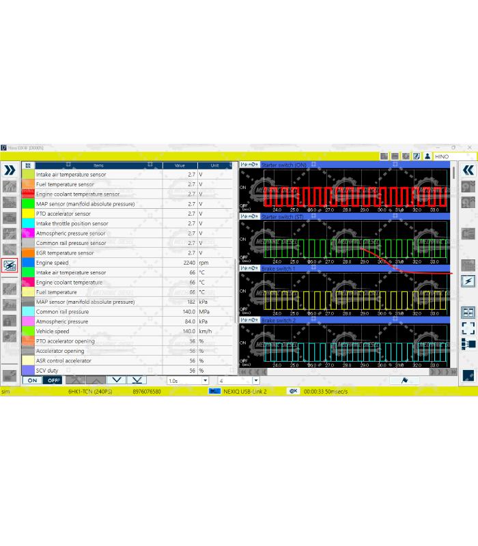Click the flag marker button below graphs
Viewport: 478px width, 546px height.
tap(404, 380)
